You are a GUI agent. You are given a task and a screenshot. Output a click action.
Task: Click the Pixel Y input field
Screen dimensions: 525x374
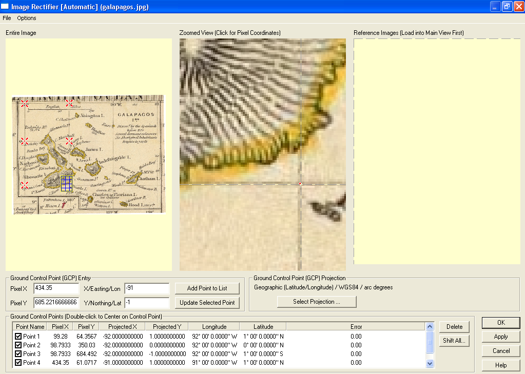point(56,303)
